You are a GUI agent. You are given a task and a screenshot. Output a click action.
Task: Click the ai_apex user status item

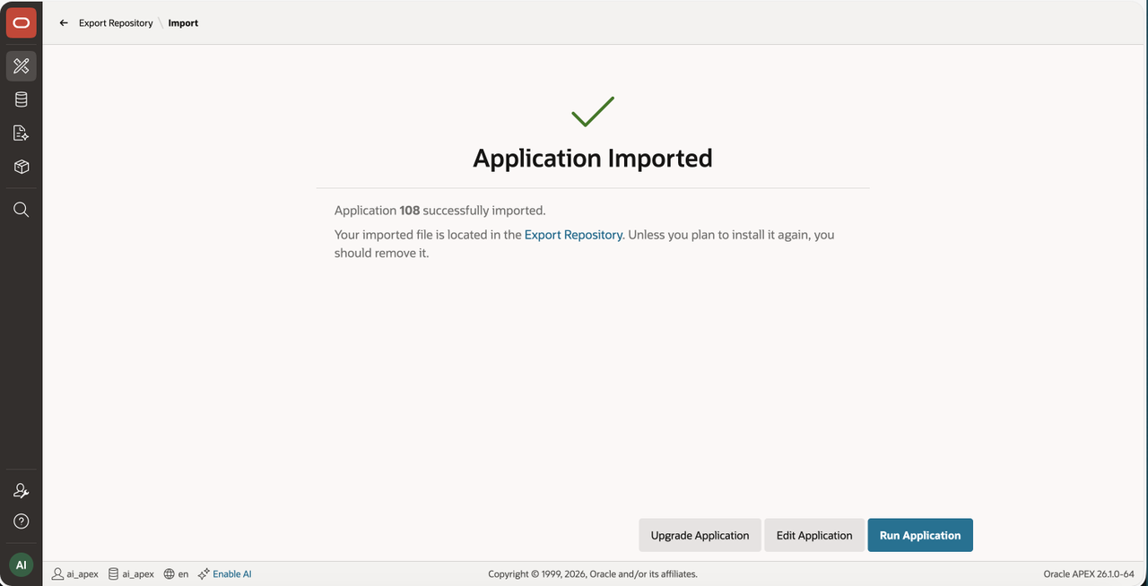(75, 573)
